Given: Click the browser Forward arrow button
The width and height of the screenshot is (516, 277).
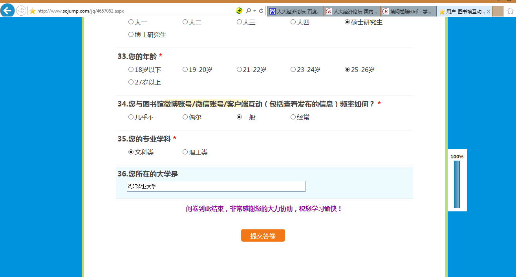Looking at the screenshot, I should (x=21, y=11).
